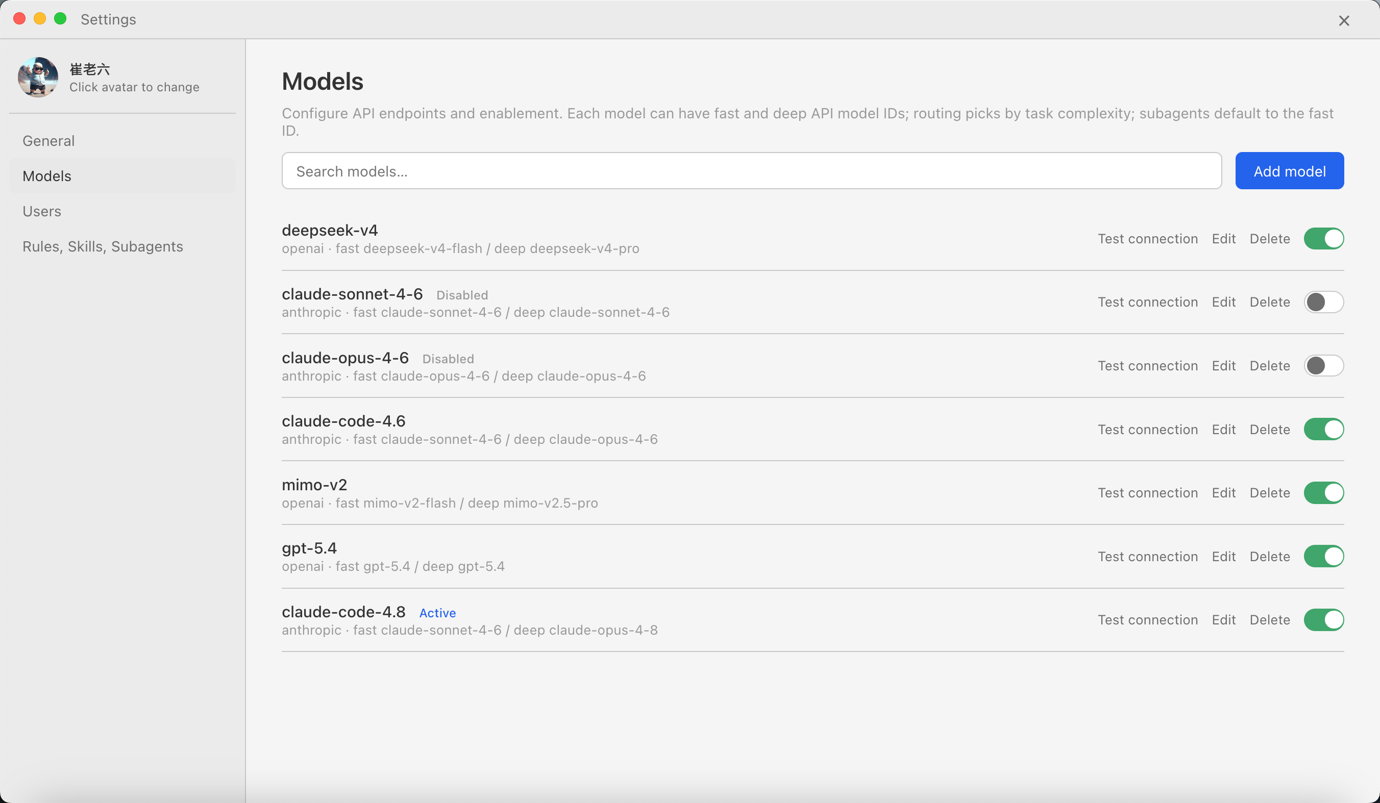This screenshot has width=1380, height=803.
Task: Click the blue Active status label
Action: (x=437, y=613)
